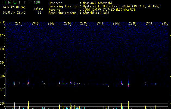Click the meteor count value 22
This screenshot has height=109, width=171.
coord(39,13)
